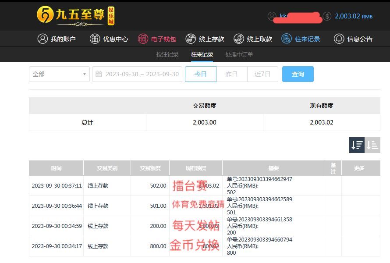Click timestamp 2023-09-30 00:37:11
Screen dimensions: 390x263
(57, 185)
